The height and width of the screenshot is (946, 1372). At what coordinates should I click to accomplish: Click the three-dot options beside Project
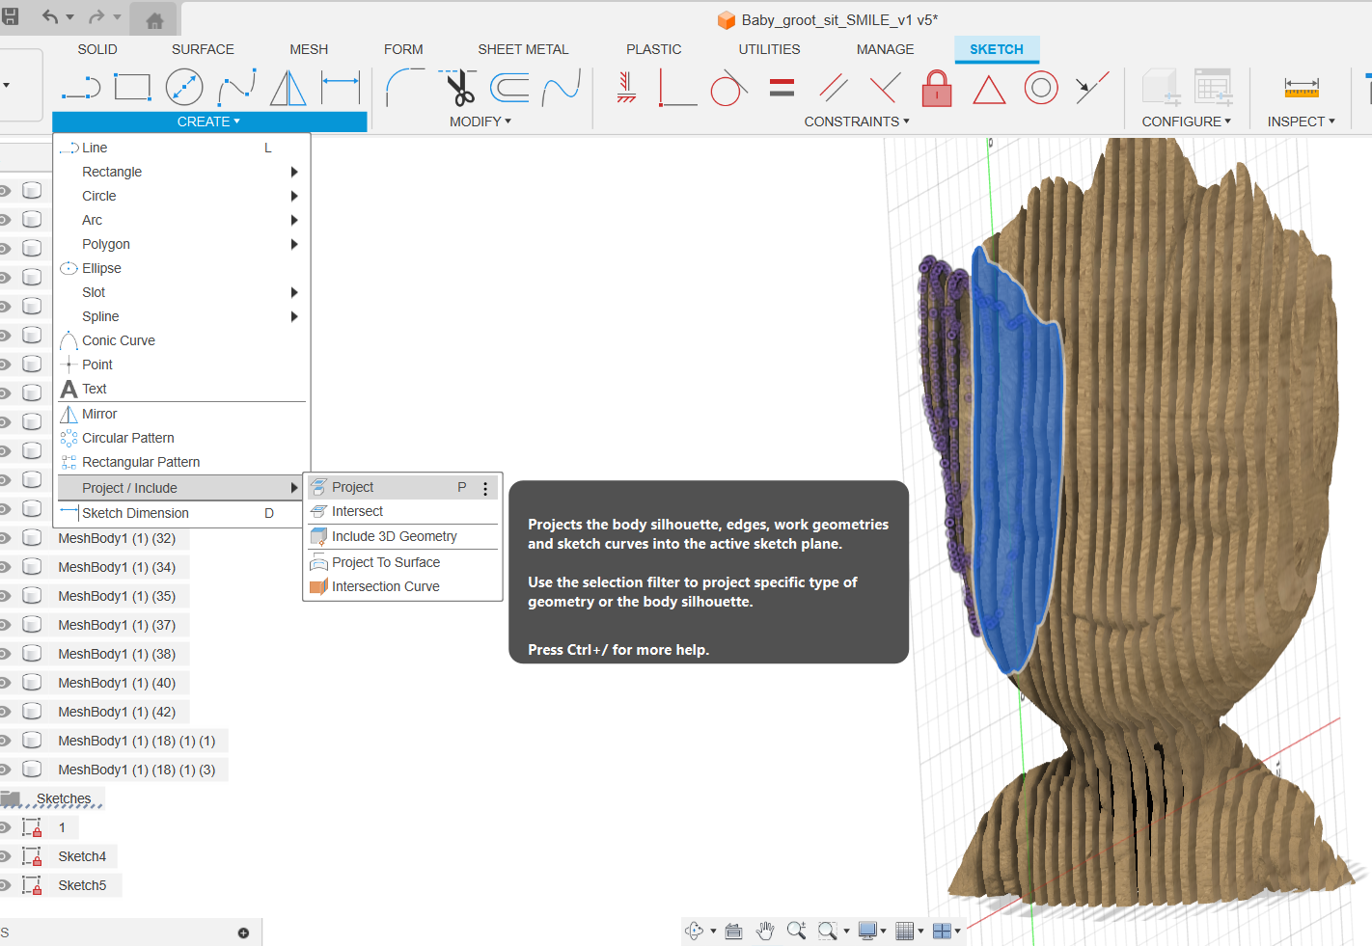[x=485, y=488]
